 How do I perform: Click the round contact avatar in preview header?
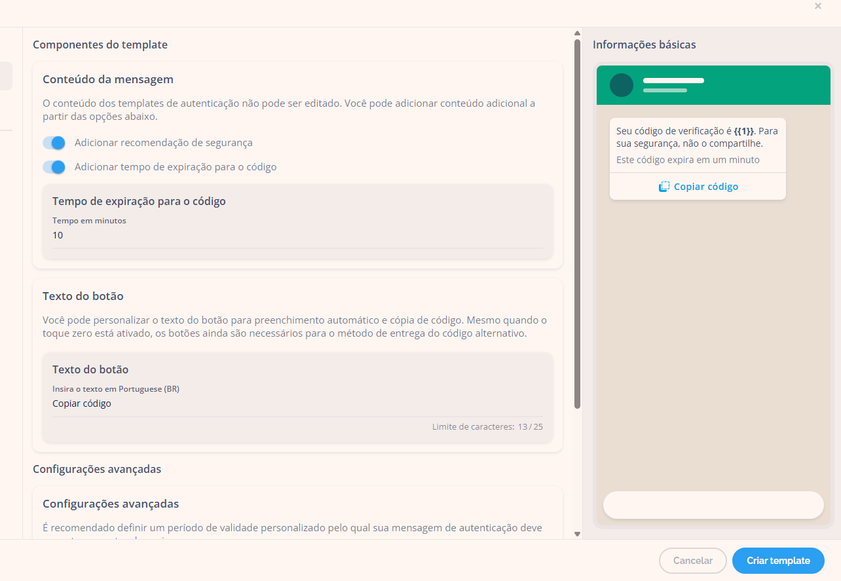tap(621, 85)
